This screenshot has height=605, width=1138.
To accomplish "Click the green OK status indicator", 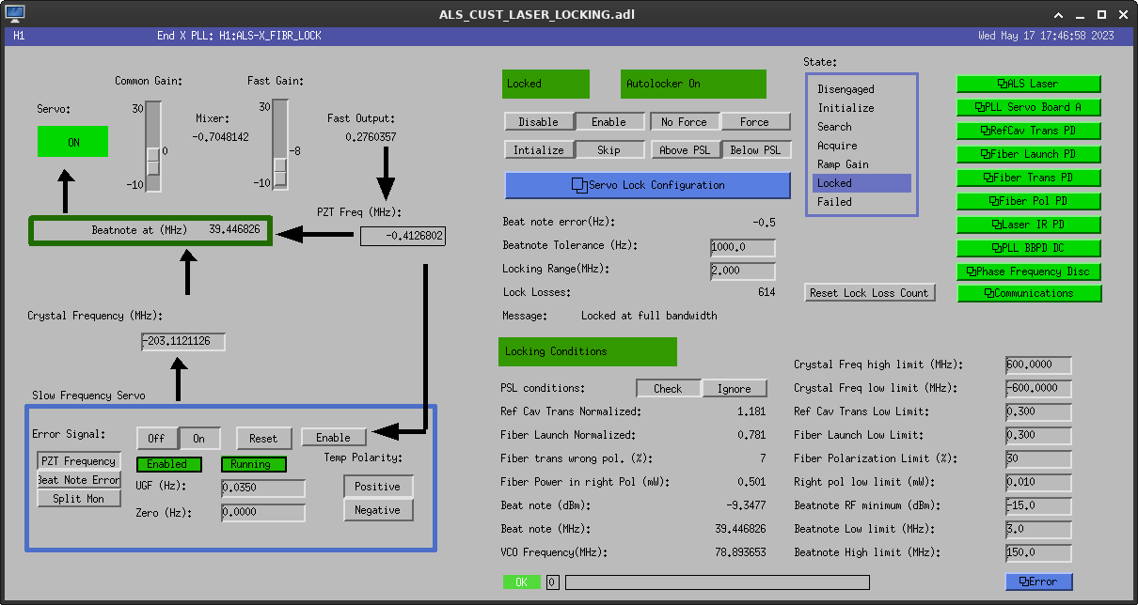I will coord(522,582).
